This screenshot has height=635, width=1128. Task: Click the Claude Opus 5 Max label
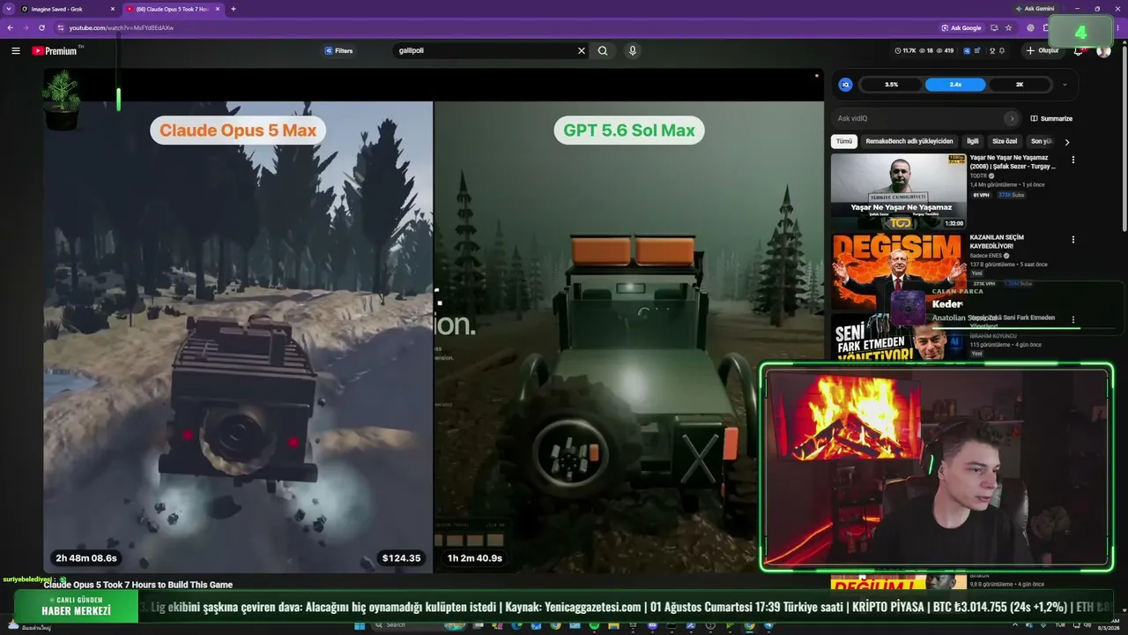(x=238, y=131)
